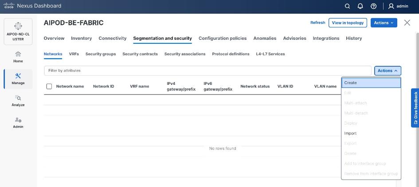
Task: Open the Admin section in sidebar
Action: coord(18,122)
